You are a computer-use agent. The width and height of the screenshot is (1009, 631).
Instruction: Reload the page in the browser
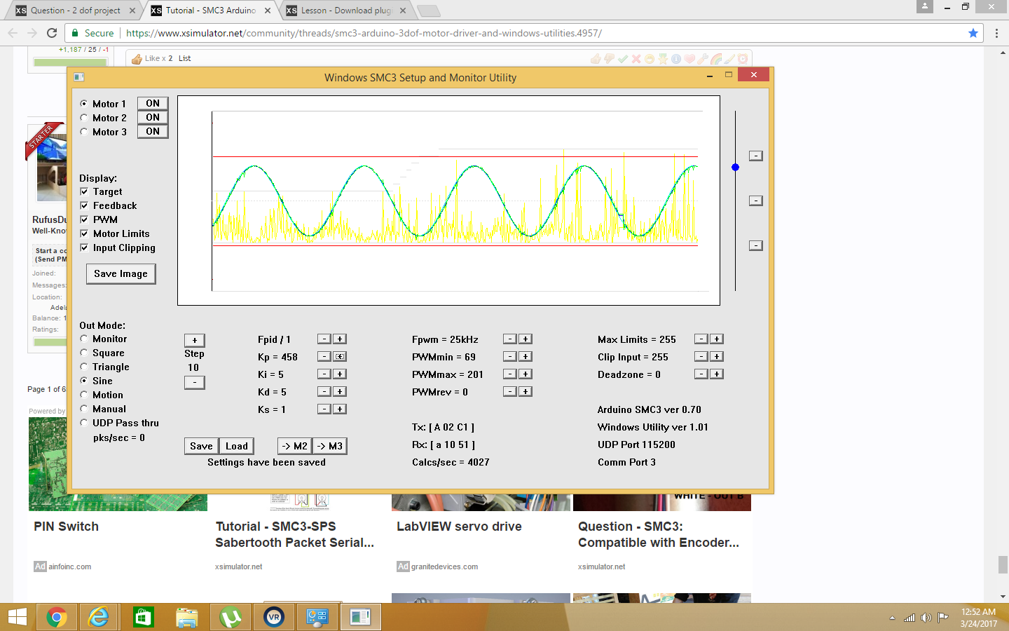coord(52,33)
